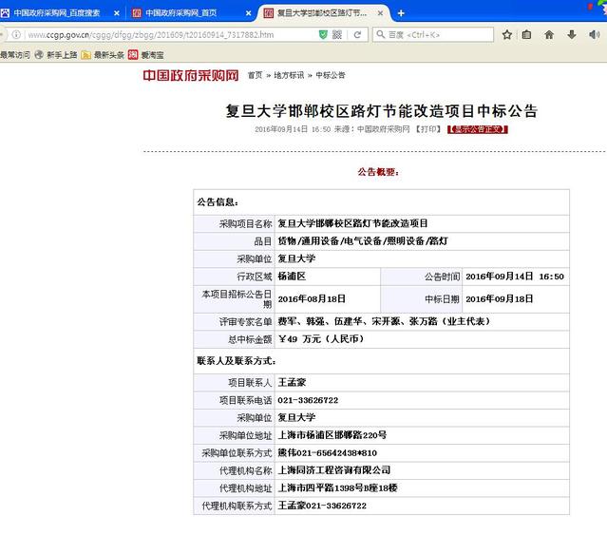Open the 最常访问 bookmarks item
607x535 pixels.
click(14, 55)
